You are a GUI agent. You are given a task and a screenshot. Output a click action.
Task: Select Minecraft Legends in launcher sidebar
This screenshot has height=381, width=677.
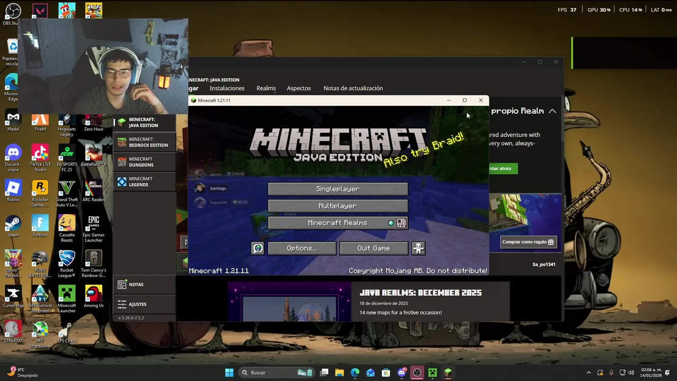coord(144,182)
